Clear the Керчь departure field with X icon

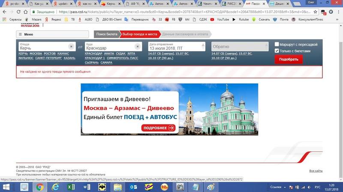[x=71, y=47]
